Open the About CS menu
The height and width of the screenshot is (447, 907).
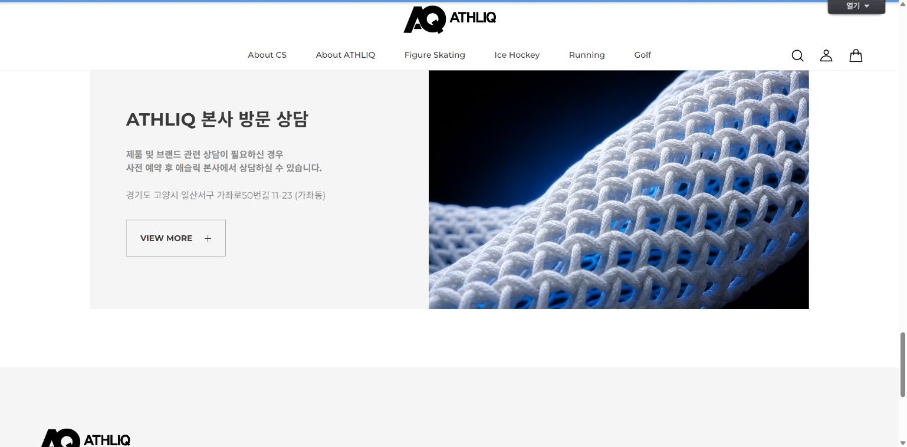point(267,55)
